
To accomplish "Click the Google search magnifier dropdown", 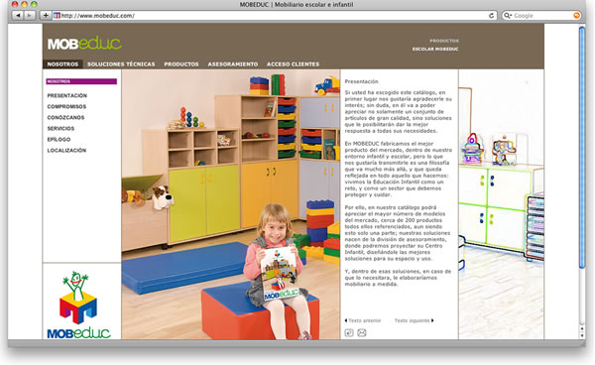I will [508, 16].
